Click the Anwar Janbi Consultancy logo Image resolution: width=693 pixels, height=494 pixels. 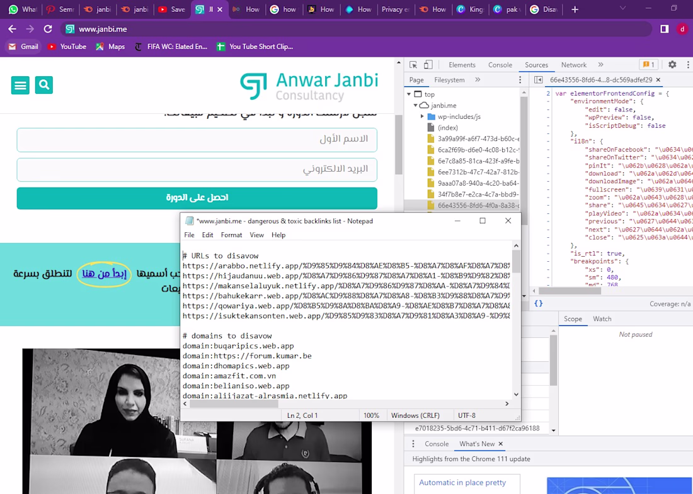(x=309, y=86)
